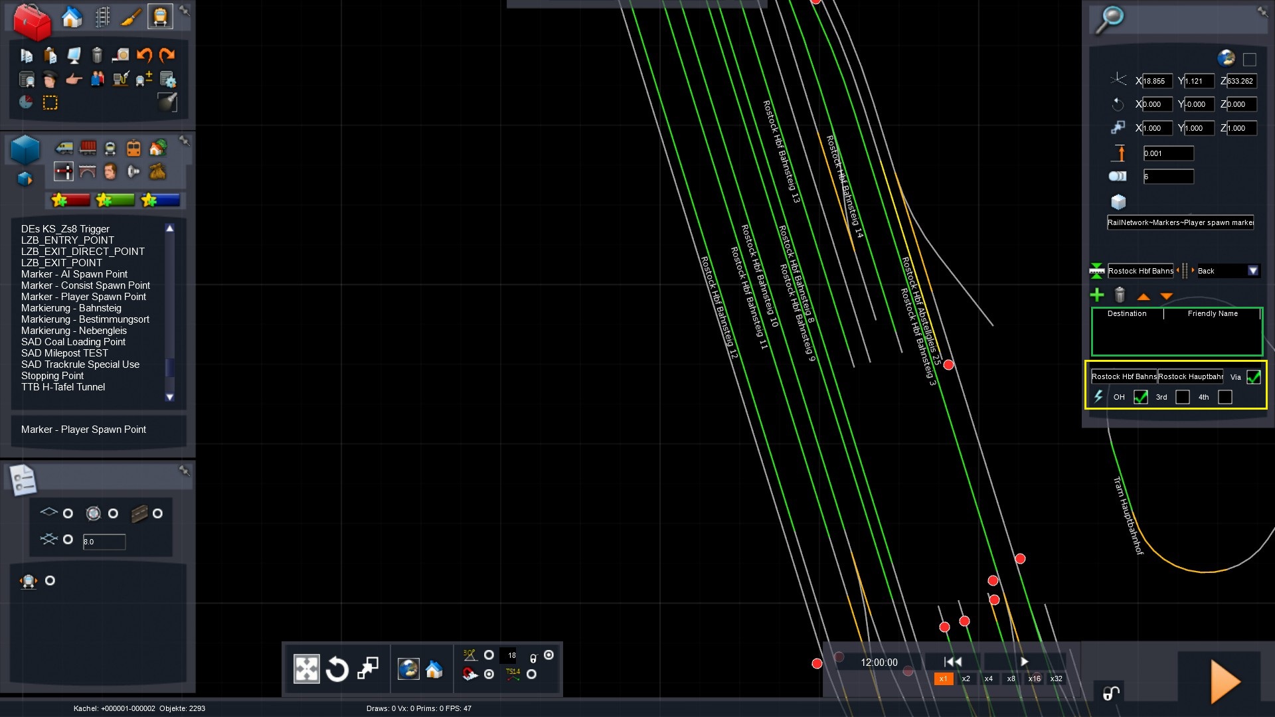The width and height of the screenshot is (1275, 717).
Task: Click the search magnifying glass icon
Action: pos(1109,20)
